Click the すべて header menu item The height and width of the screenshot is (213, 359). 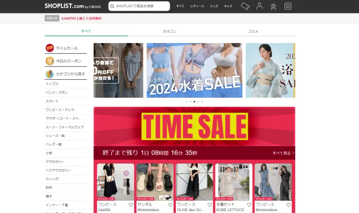180,6
